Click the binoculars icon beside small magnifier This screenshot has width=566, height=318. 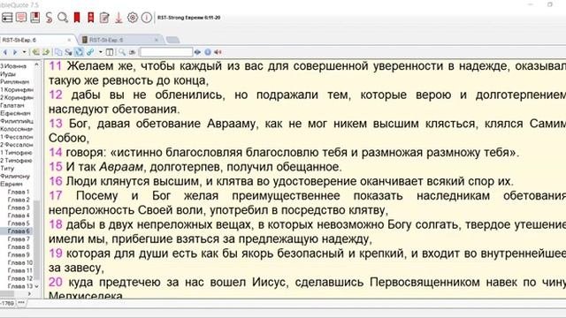tap(132, 52)
